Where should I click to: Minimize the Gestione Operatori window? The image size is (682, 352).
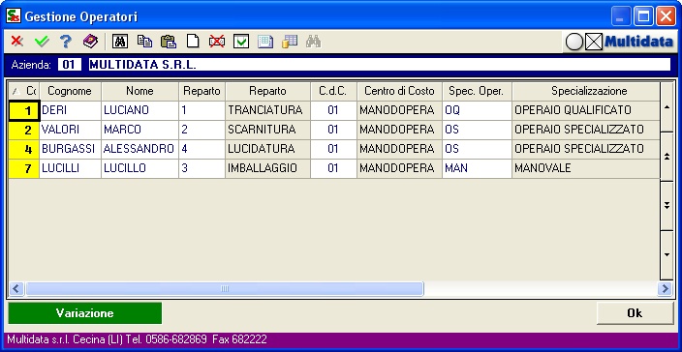621,17
